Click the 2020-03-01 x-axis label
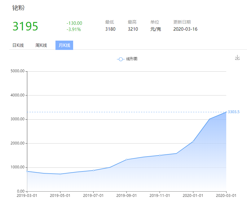Viewport: 247px width, 204px height. [x=226, y=196]
